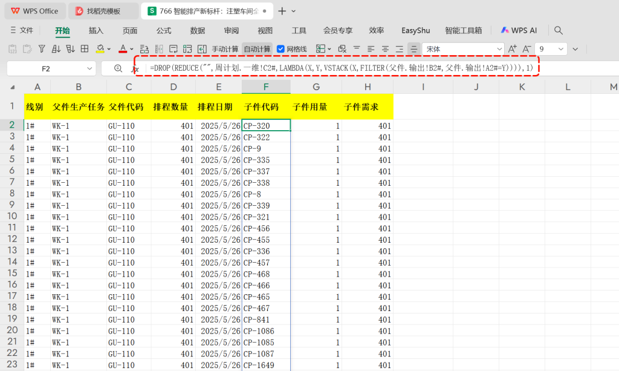Image resolution: width=619 pixels, height=371 pixels.
Task: Select row 10 header
Action: coord(12,216)
